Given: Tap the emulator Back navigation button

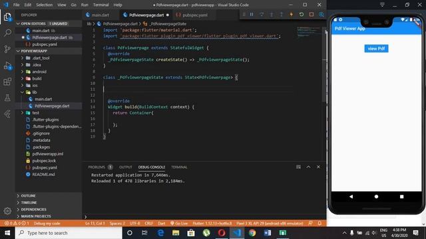Looking at the screenshot, I should tap(351, 197).
